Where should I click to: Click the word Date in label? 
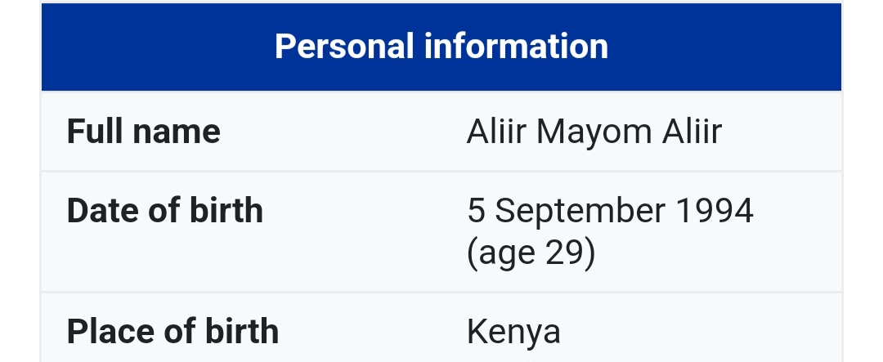104,211
